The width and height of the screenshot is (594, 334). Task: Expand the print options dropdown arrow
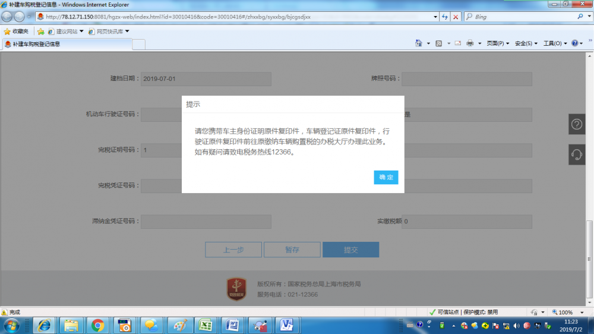click(479, 43)
